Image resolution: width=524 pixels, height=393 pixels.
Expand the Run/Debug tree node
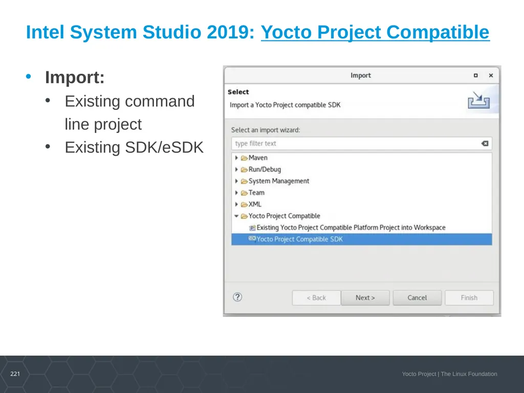[236, 169]
